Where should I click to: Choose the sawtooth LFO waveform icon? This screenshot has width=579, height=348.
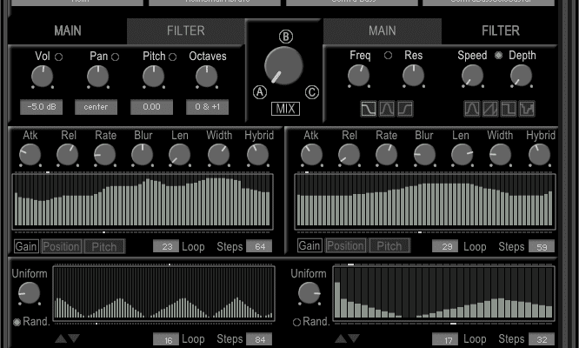click(490, 109)
